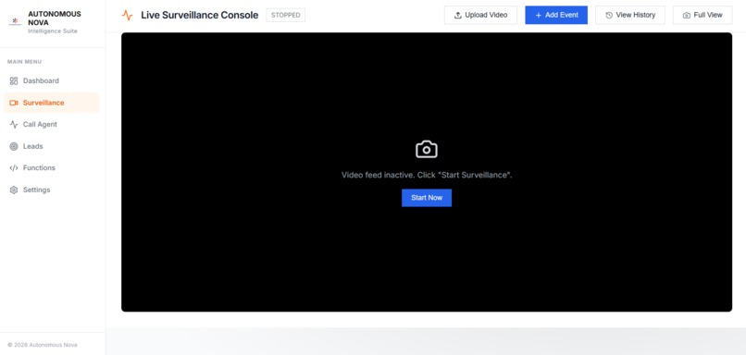This screenshot has width=746, height=355.
Task: Click the camera icon in Full View
Action: 687,15
